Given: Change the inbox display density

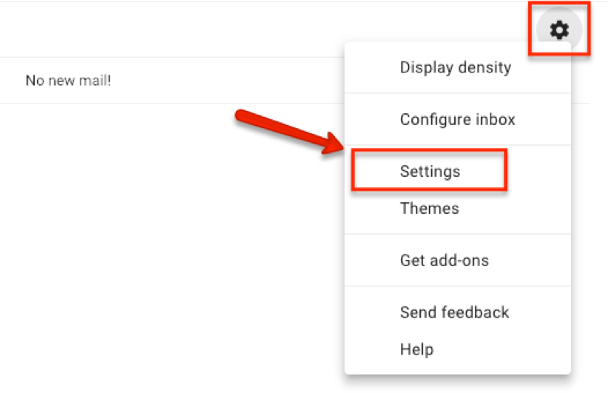Looking at the screenshot, I should [x=455, y=67].
